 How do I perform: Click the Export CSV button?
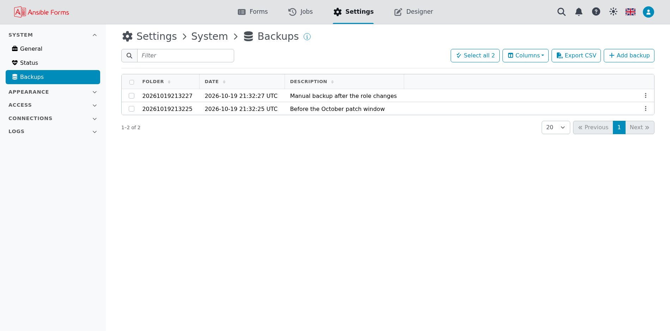(576, 56)
